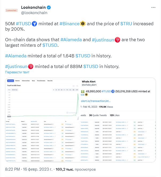161x177 pixels.
Task: Open the first #Alameda hashtag in paragraph two
Action: 71,40
